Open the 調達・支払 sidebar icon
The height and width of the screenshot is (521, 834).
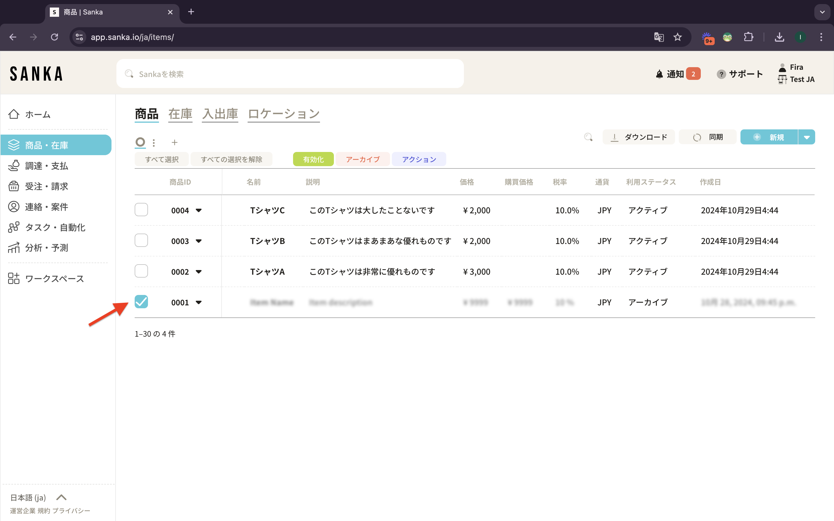coord(14,166)
